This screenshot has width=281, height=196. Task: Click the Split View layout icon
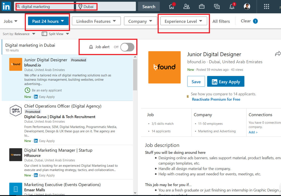point(44,34)
